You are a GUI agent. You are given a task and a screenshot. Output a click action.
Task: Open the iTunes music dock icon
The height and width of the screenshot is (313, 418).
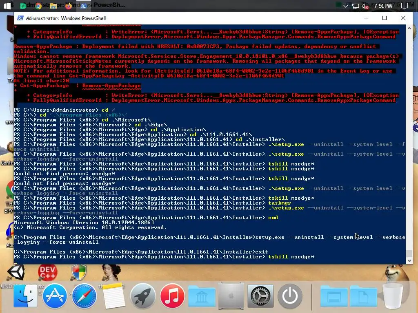(x=172, y=296)
